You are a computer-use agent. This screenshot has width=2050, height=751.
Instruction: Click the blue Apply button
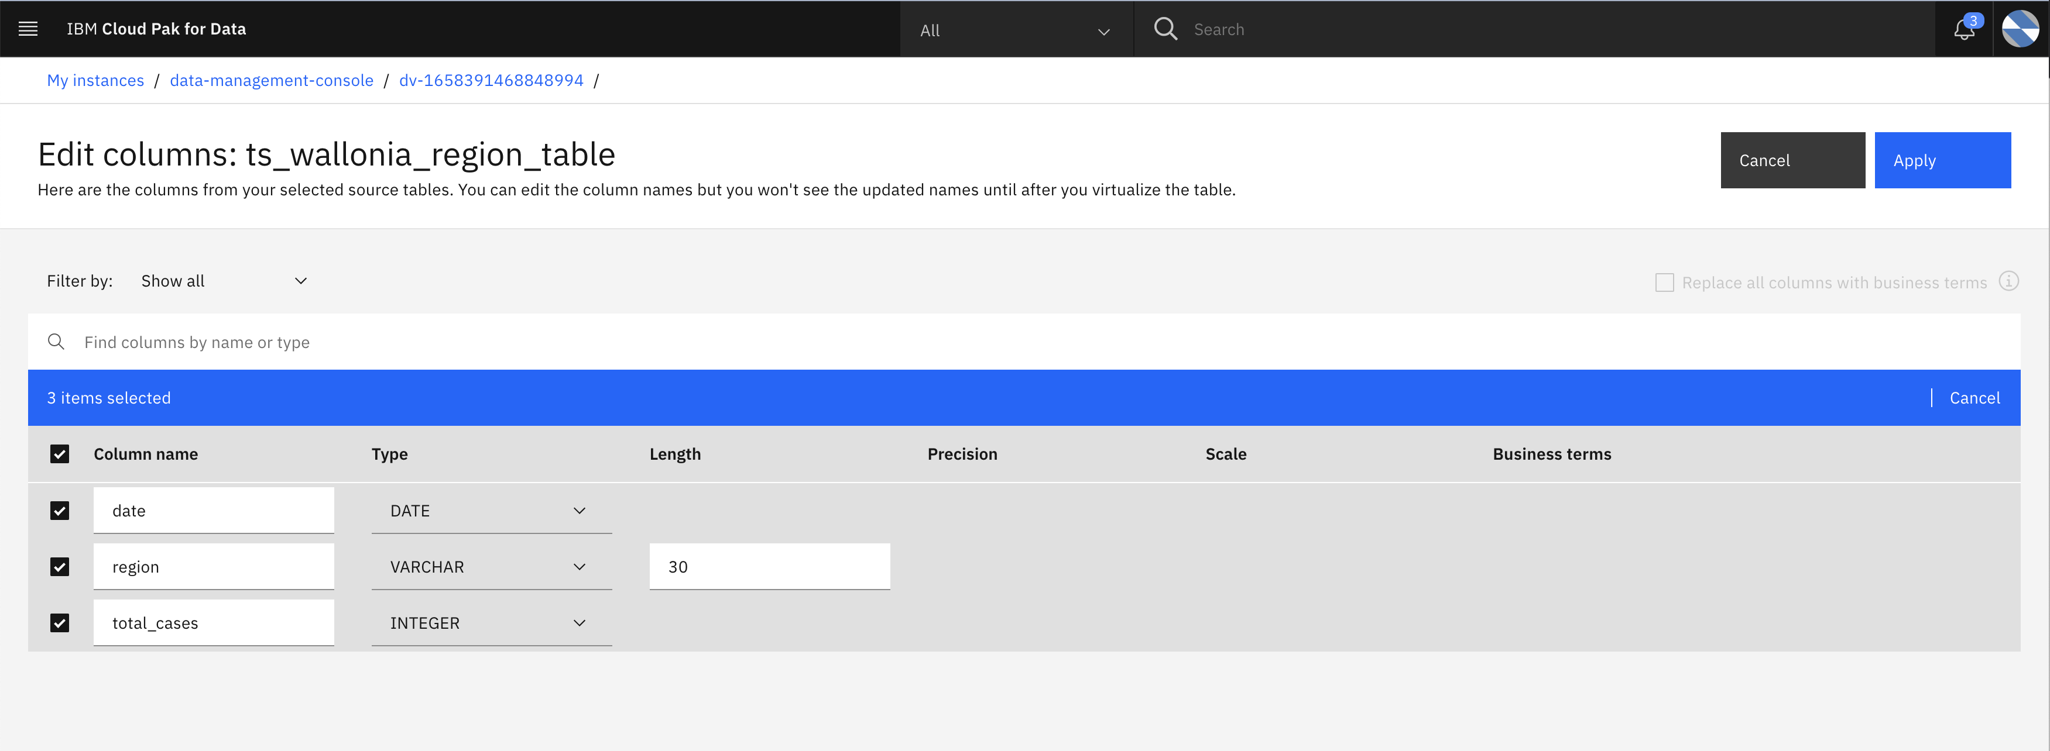click(x=1942, y=161)
